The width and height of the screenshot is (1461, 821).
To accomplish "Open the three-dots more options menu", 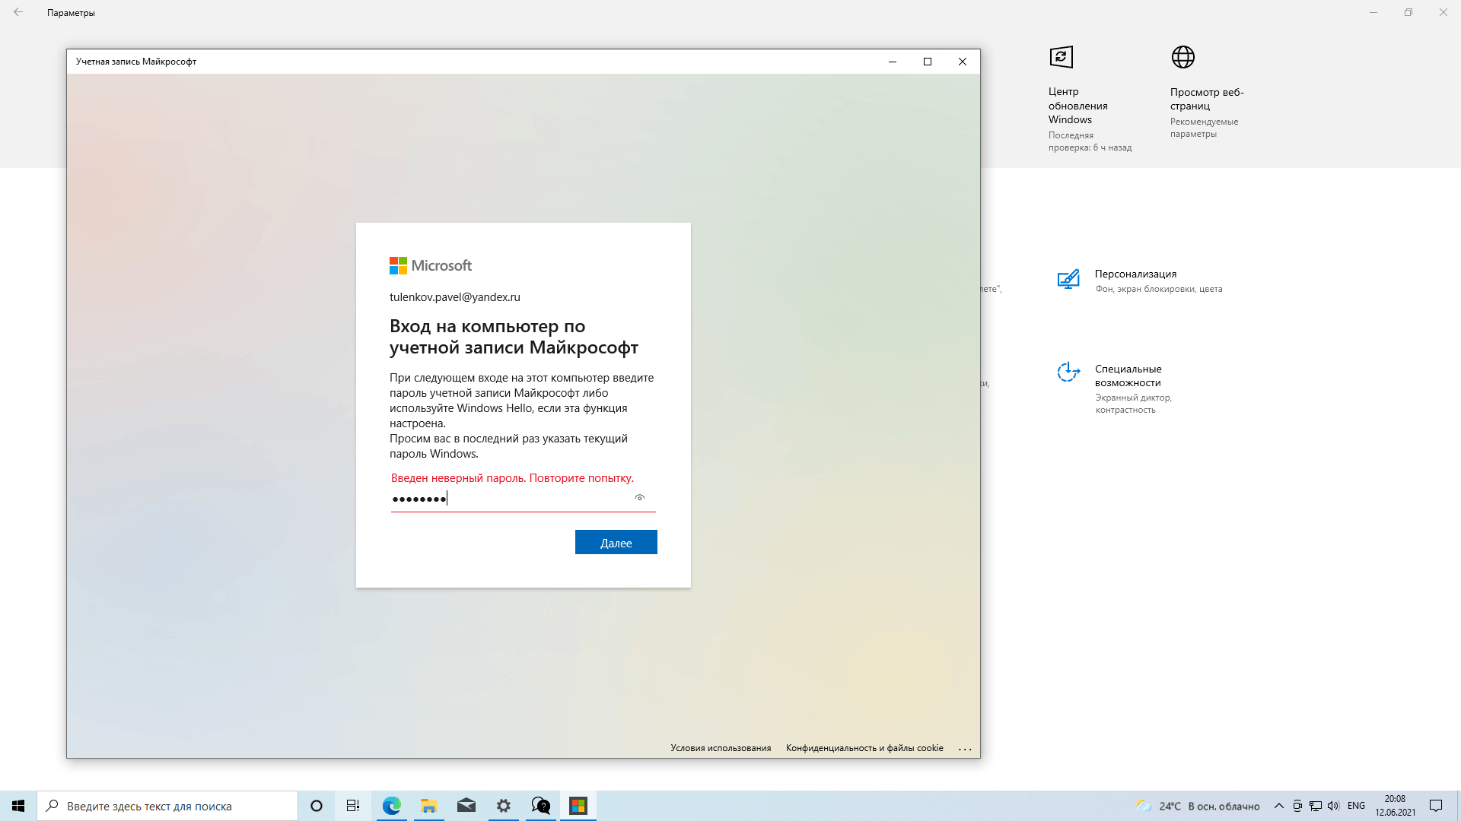I will click(x=965, y=749).
